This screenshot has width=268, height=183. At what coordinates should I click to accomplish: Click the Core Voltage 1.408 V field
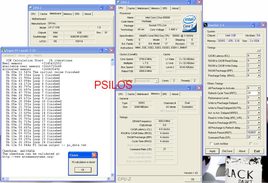click(x=173, y=29)
